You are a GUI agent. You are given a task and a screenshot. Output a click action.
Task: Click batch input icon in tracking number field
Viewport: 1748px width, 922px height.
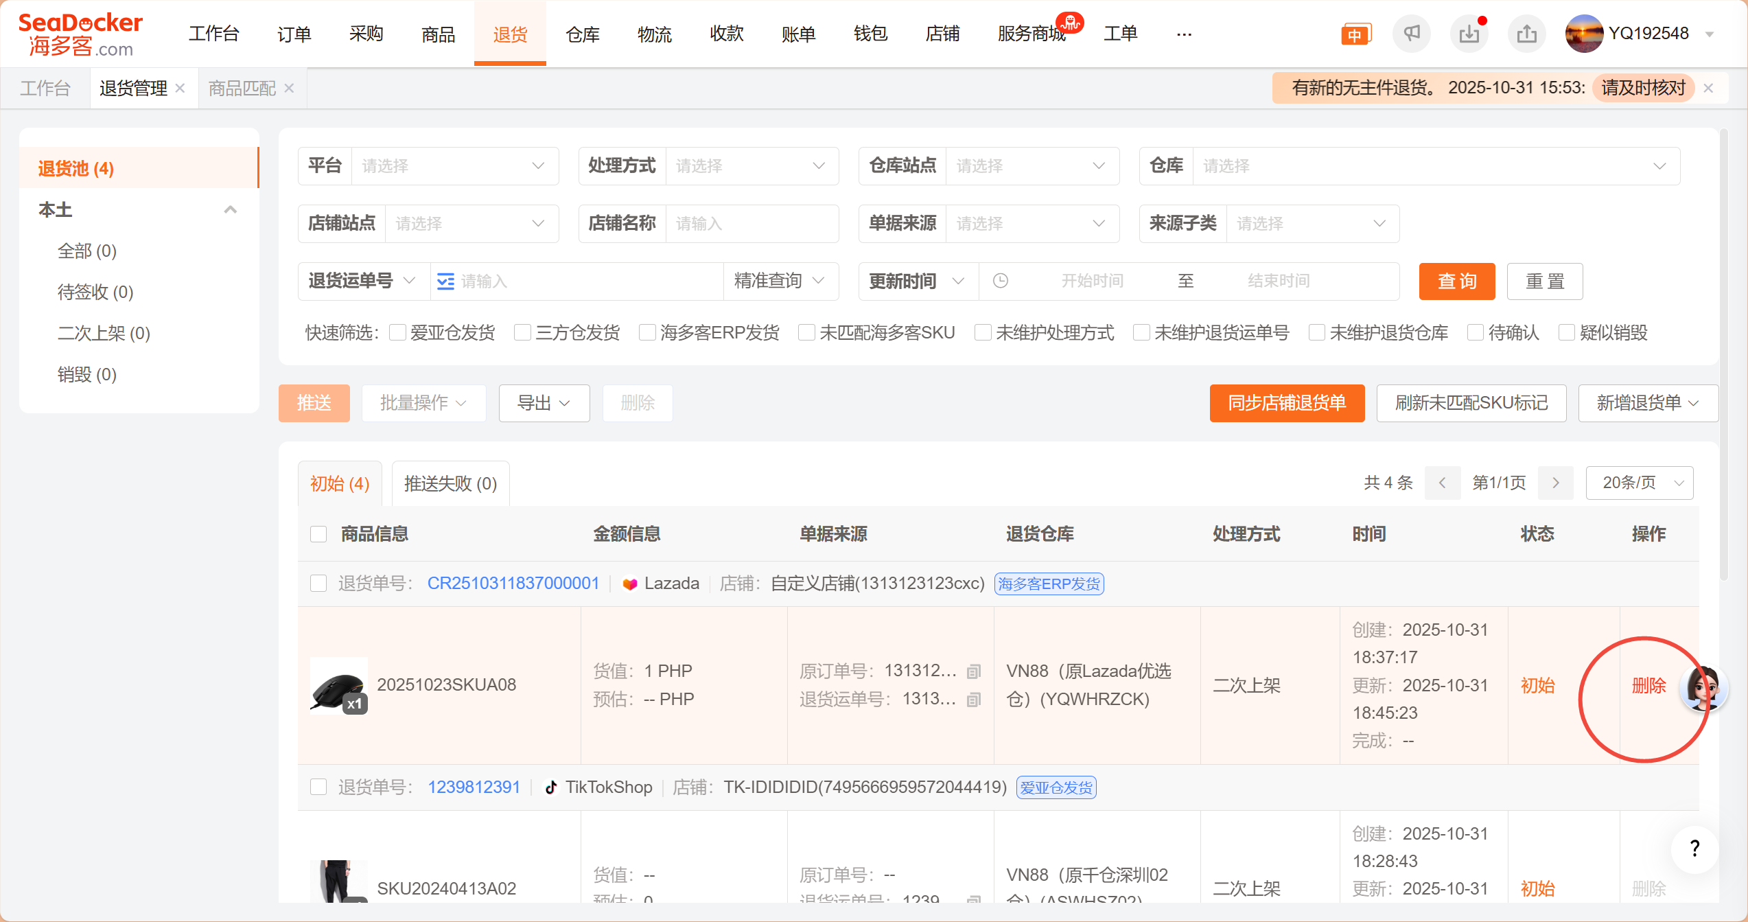coord(445,281)
